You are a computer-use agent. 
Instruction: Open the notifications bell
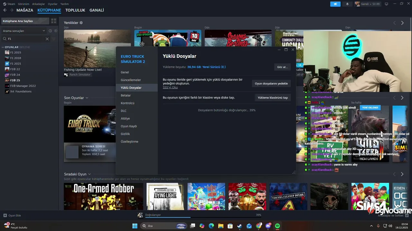(x=347, y=4)
